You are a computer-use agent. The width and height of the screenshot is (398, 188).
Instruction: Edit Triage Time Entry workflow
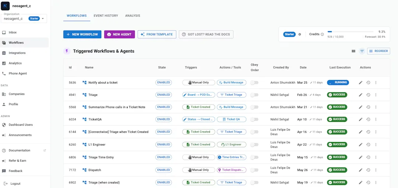(360, 157)
